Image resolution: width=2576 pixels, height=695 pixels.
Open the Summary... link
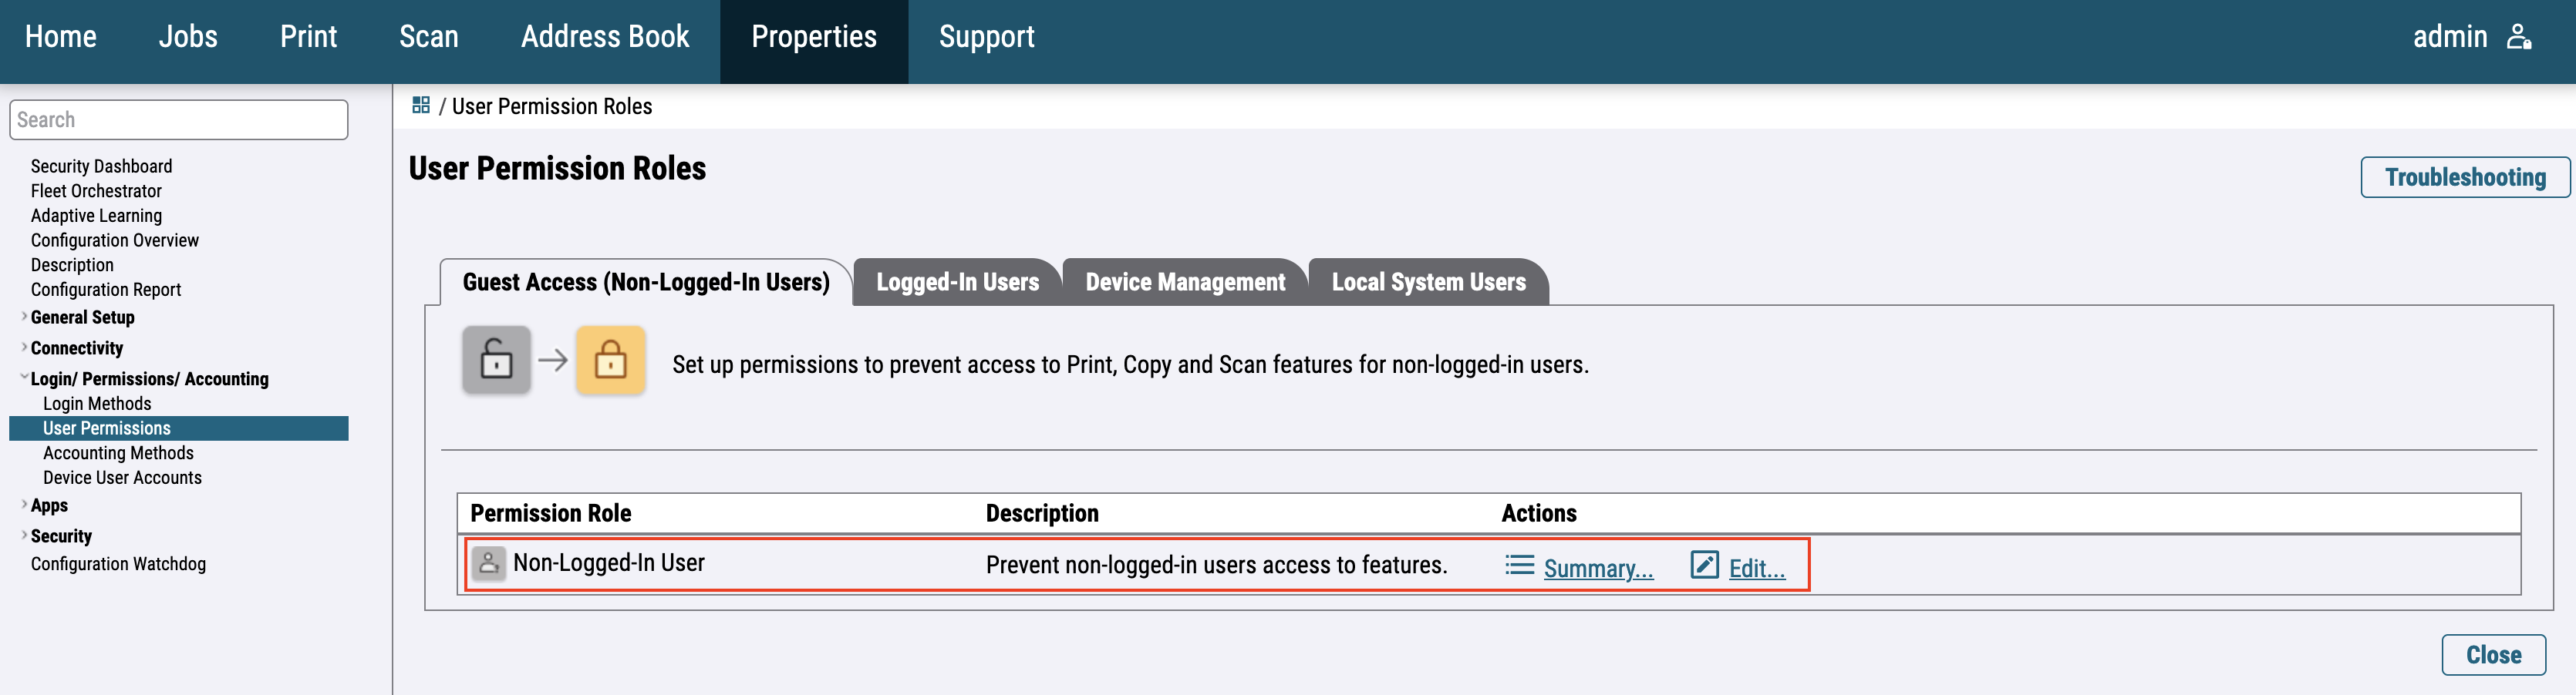coord(1598,568)
